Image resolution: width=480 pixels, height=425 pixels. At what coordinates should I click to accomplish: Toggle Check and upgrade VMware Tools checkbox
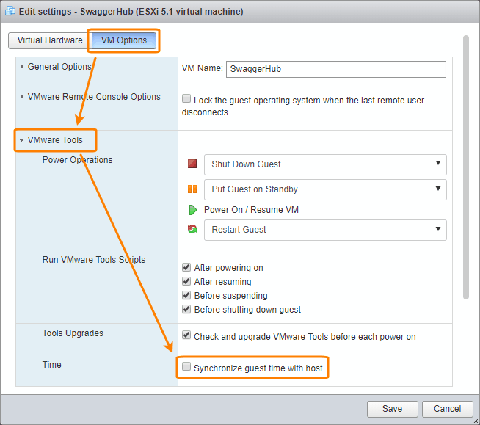pyautogui.click(x=186, y=336)
